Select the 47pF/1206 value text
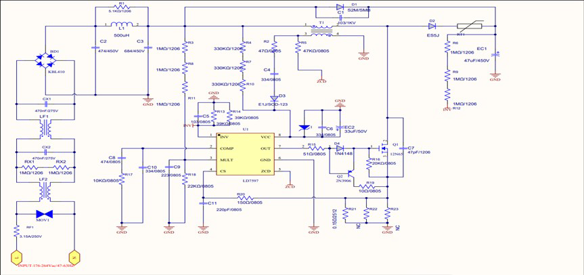The image size is (584, 275). click(x=419, y=152)
